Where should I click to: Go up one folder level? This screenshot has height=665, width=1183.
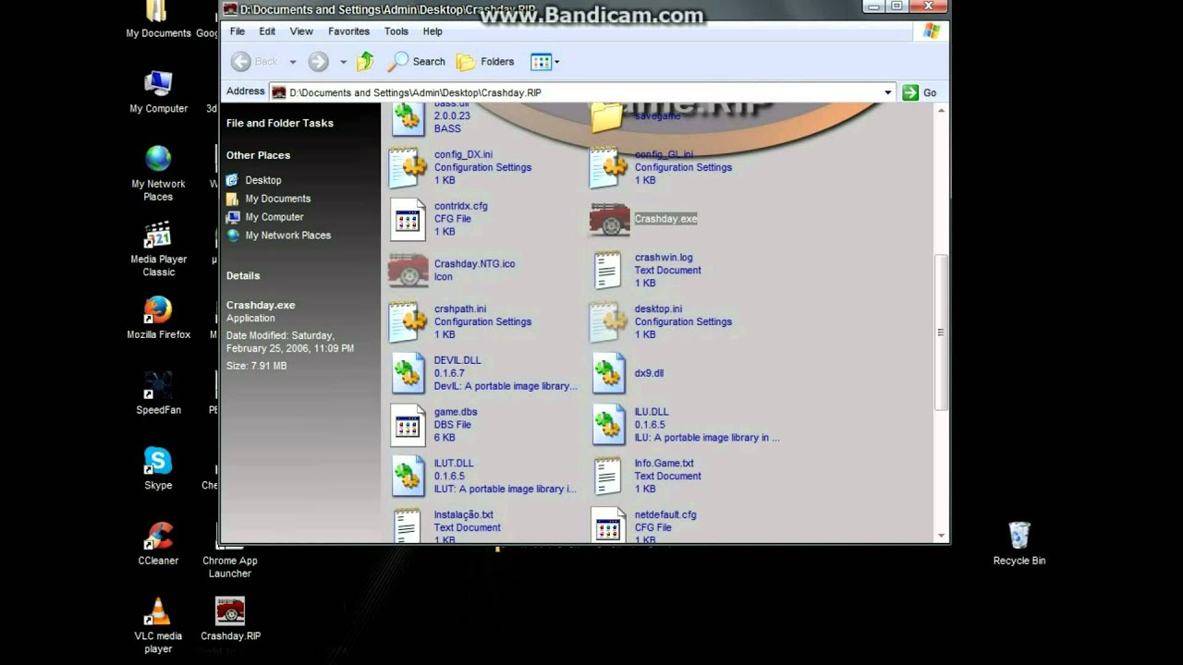pyautogui.click(x=365, y=62)
